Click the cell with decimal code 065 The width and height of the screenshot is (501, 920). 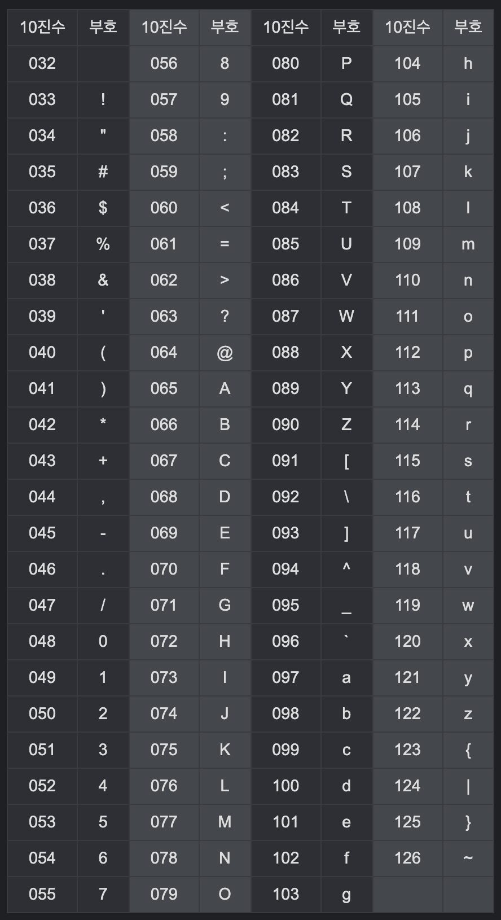(164, 388)
